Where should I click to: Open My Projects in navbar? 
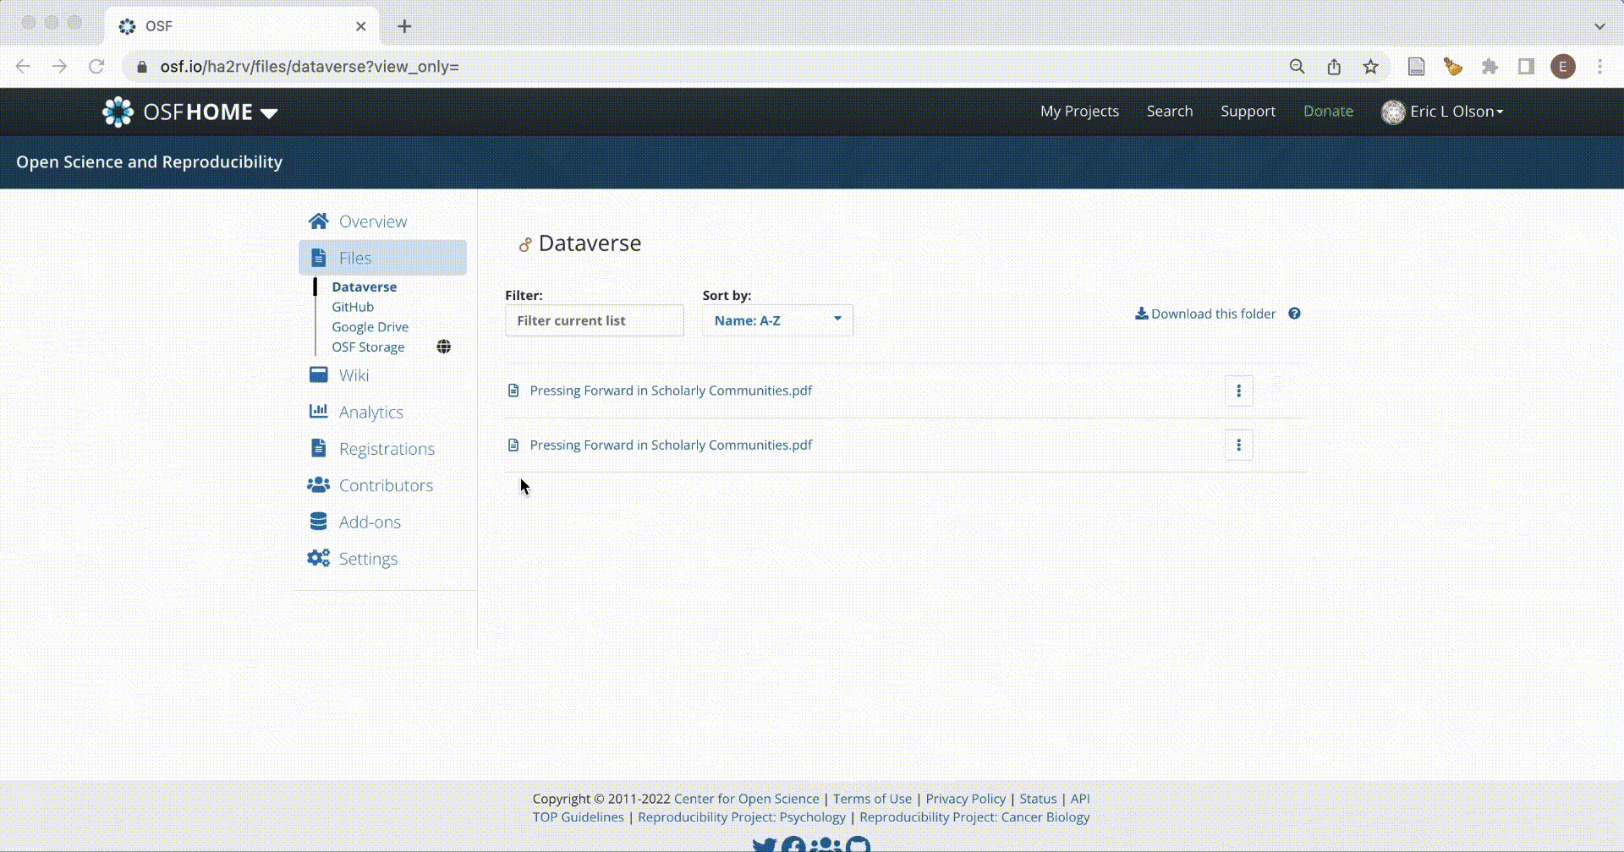[x=1079, y=112]
